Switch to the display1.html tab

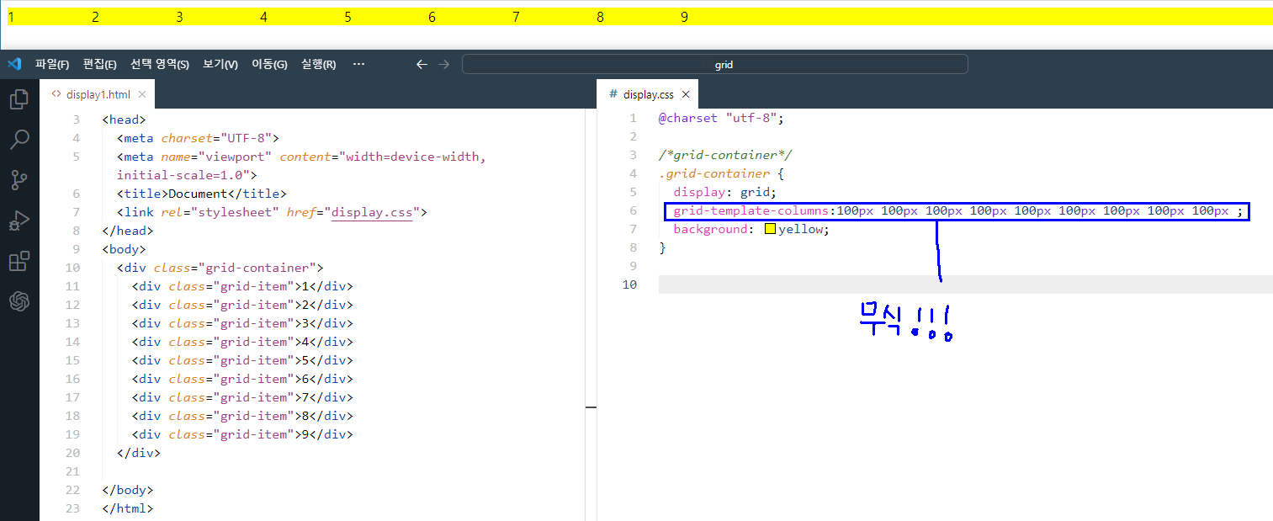(x=98, y=94)
